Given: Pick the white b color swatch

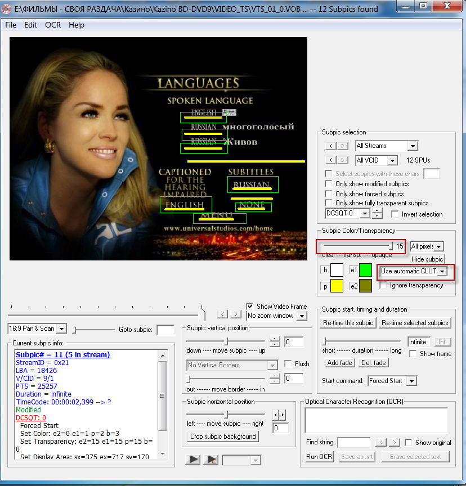Looking at the screenshot, I should coord(337,269).
